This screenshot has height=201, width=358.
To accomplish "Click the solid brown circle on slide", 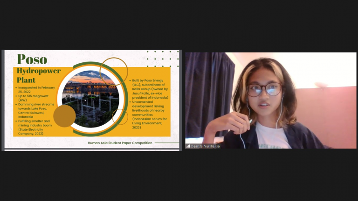I will (x=64, y=116).
